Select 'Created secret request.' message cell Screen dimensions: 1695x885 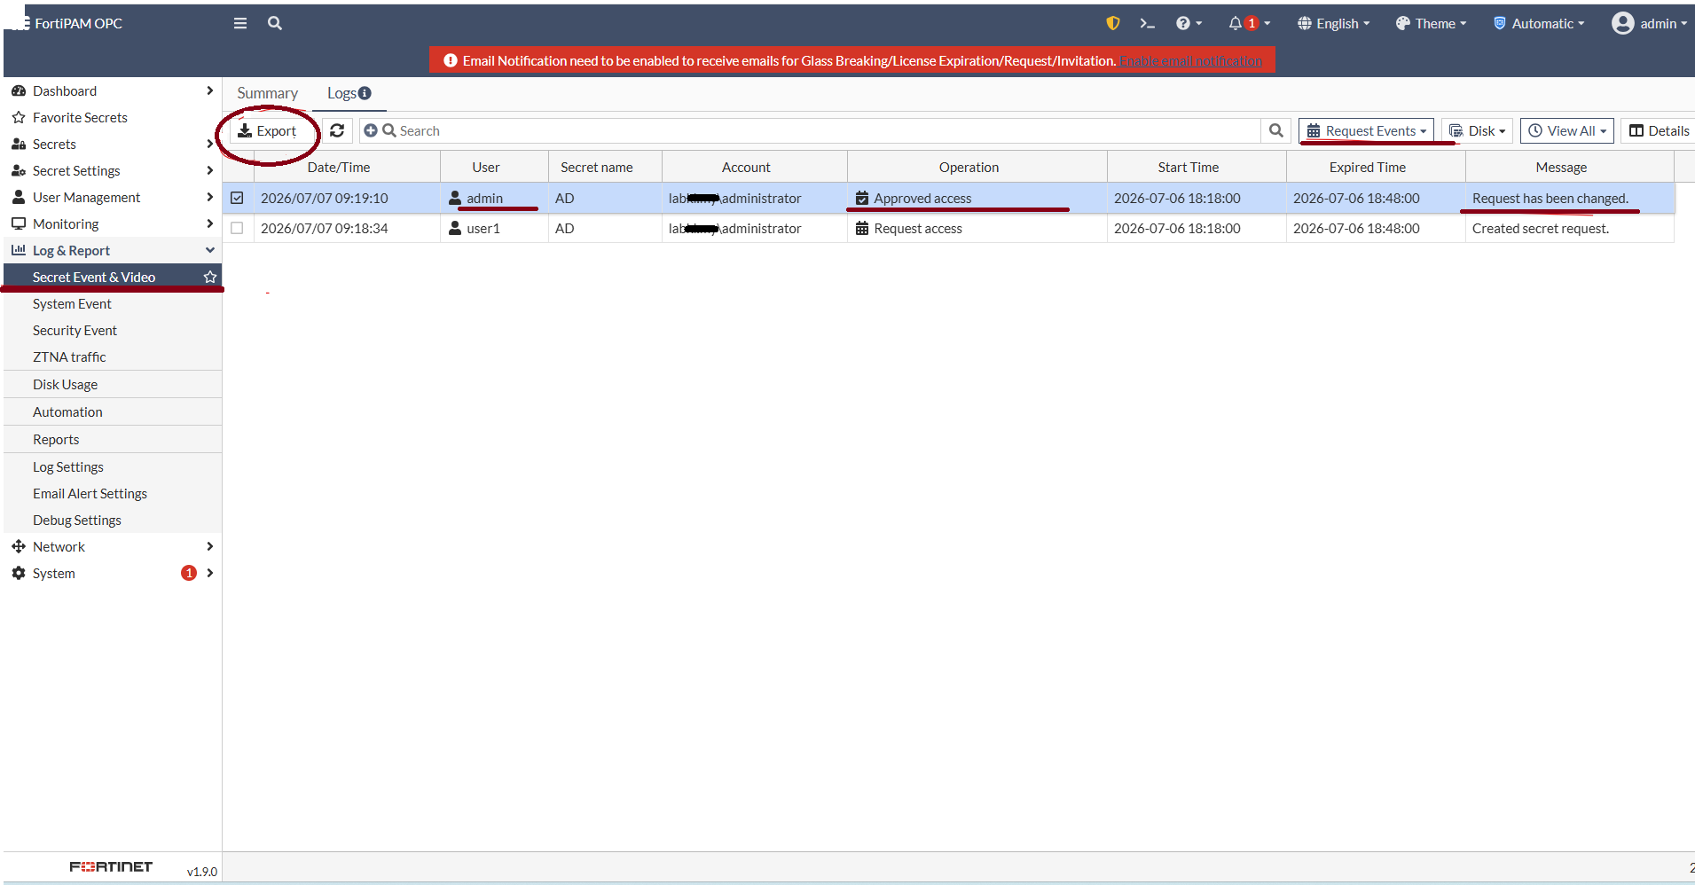coord(1569,228)
